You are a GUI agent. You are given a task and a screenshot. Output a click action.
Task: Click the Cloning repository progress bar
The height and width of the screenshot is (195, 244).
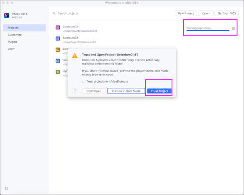point(208,30)
